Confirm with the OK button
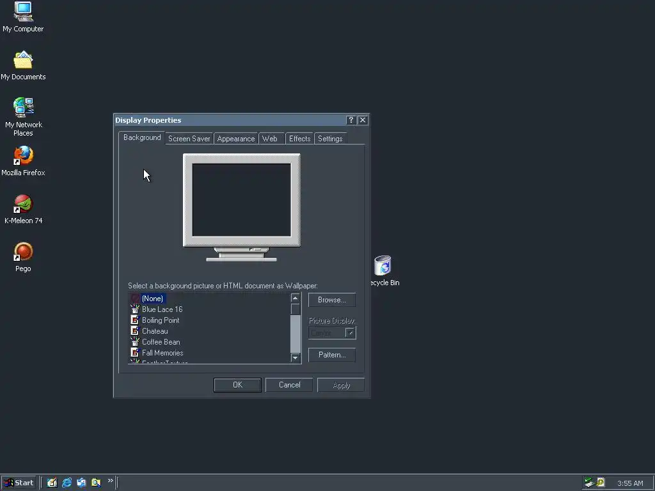Viewport: 655px width, 491px height. 238,385
